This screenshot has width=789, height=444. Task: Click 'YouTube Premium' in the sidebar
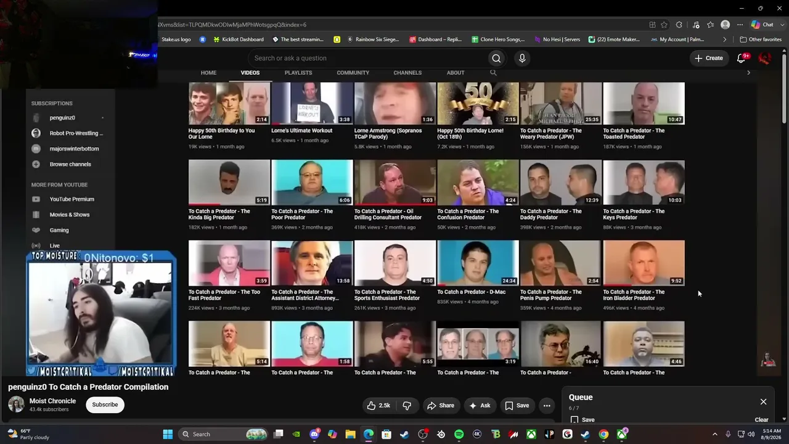coord(72,199)
